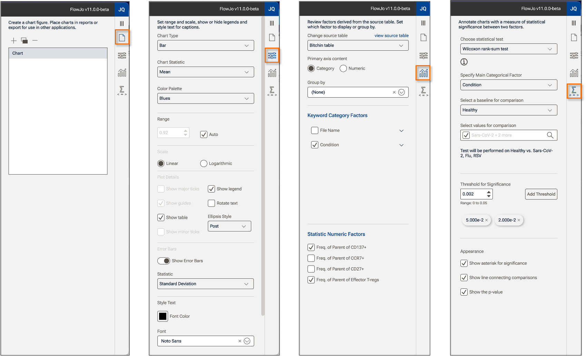This screenshot has height=356, width=586.
Task: Click the sliders icon in third panel sidebar
Action: tap(423, 56)
